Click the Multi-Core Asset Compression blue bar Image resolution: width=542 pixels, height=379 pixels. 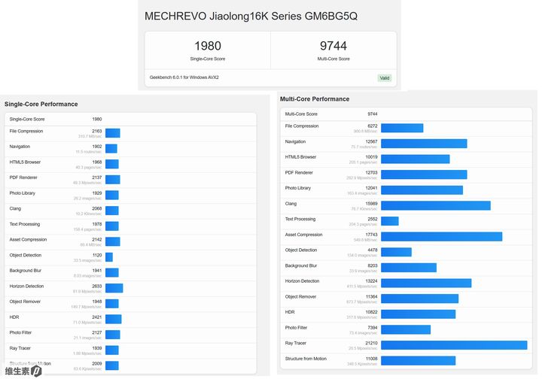pyautogui.click(x=442, y=237)
